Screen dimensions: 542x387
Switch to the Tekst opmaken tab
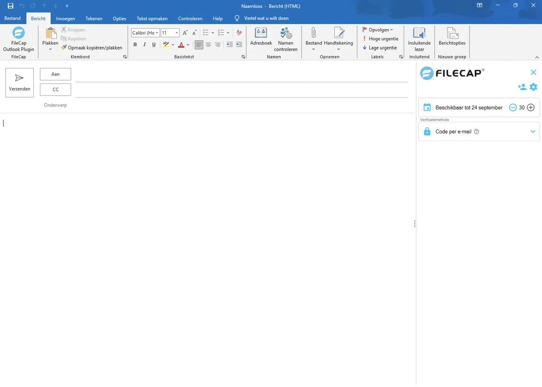pos(152,18)
